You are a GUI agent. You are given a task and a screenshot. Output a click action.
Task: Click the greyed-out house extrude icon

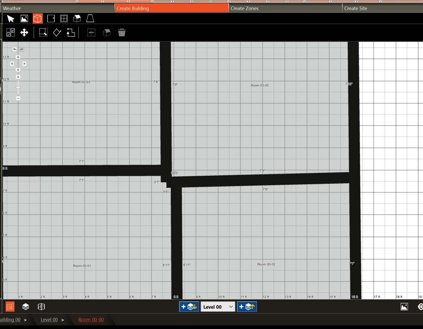[107, 33]
